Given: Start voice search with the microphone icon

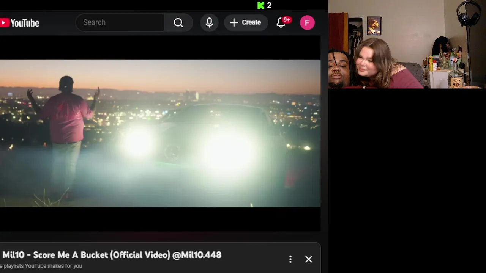Looking at the screenshot, I should tap(209, 22).
